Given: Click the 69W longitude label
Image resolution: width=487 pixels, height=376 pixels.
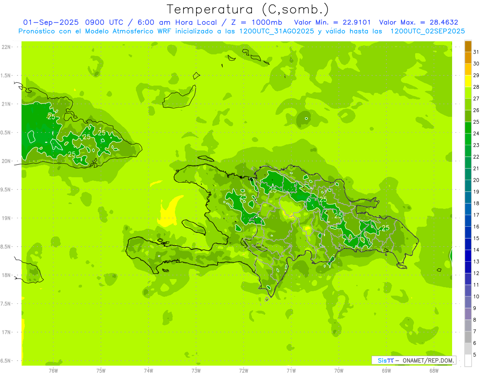Looking at the screenshot, I should [386, 371].
